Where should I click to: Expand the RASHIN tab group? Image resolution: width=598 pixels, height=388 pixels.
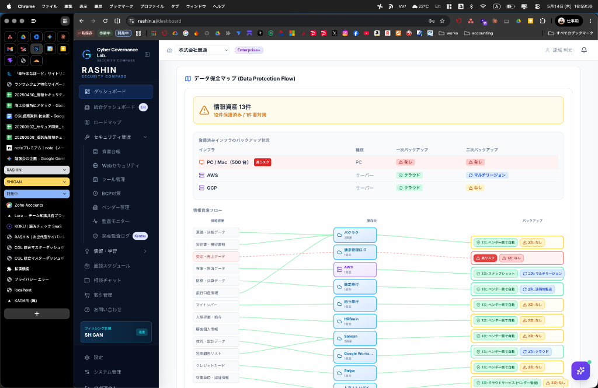[37, 170]
